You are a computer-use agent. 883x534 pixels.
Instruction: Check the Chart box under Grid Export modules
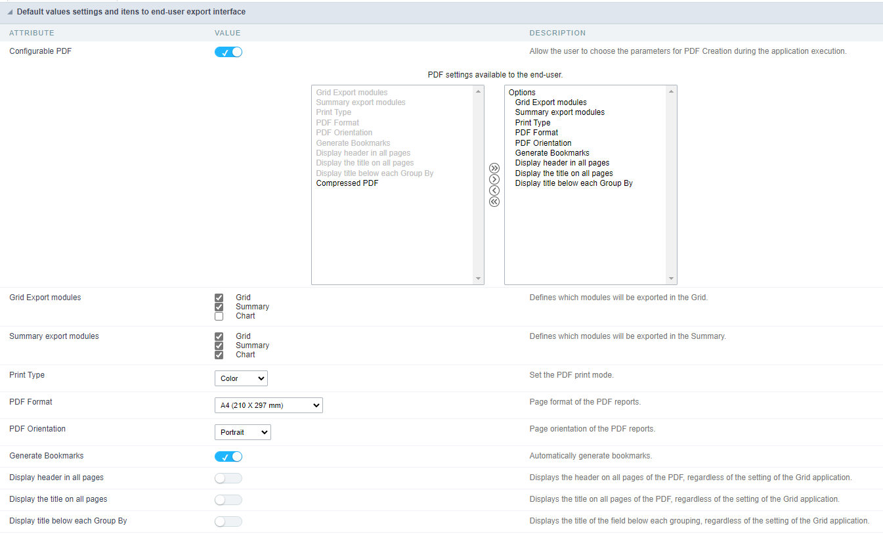(x=219, y=317)
